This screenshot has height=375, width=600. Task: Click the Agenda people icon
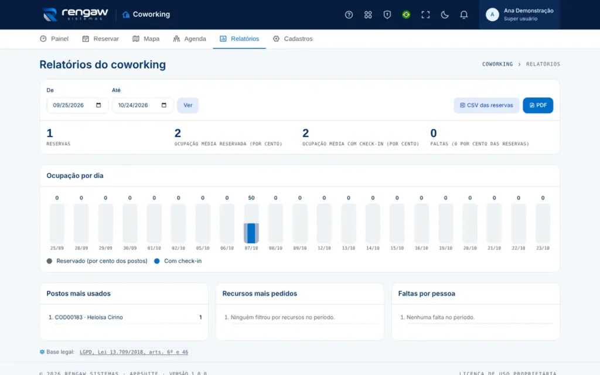tap(176, 39)
